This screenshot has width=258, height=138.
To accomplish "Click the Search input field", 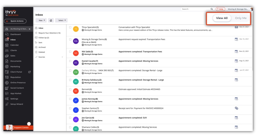I will click(x=195, y=9).
